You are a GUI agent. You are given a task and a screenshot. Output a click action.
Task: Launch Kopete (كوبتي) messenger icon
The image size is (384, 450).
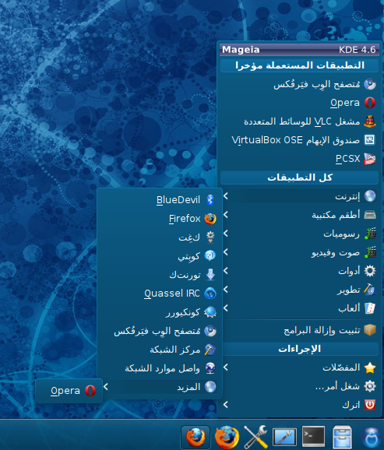pos(210,255)
